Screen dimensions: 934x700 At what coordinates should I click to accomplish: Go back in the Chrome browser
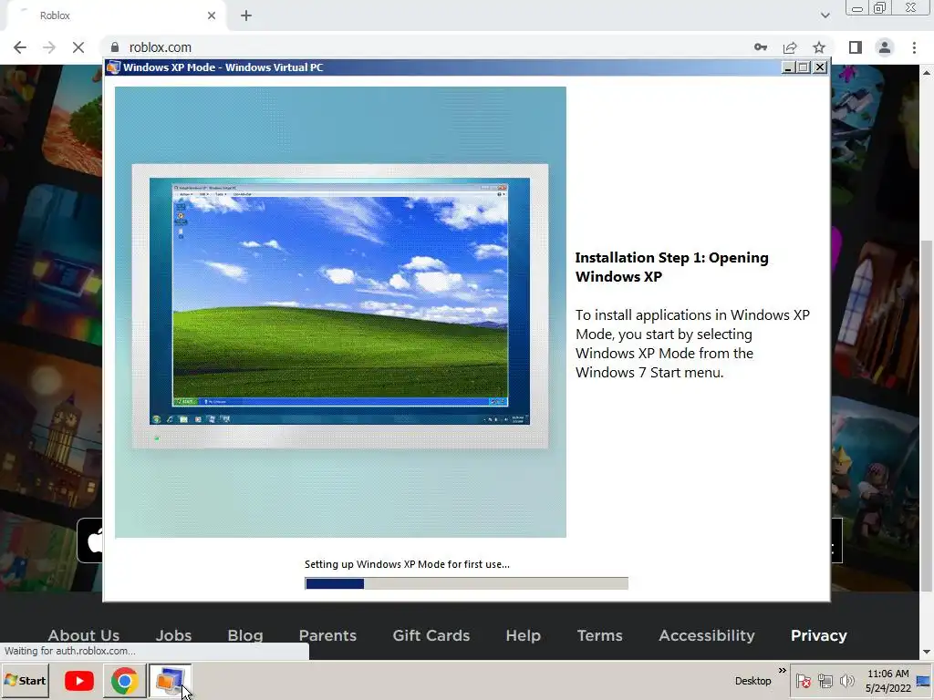point(20,47)
